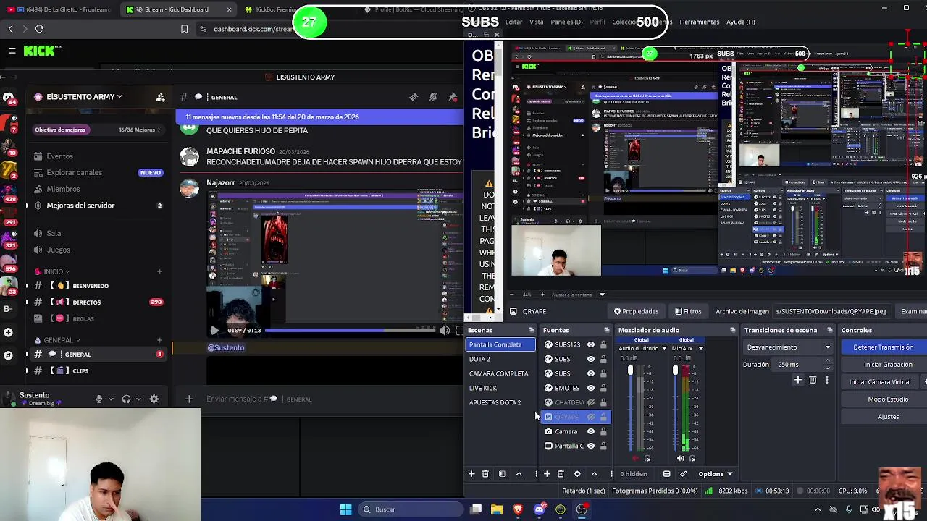Screen dimensions: 927x521
Task: Toggle Discord headphones deafen
Action: pyautogui.click(x=126, y=399)
